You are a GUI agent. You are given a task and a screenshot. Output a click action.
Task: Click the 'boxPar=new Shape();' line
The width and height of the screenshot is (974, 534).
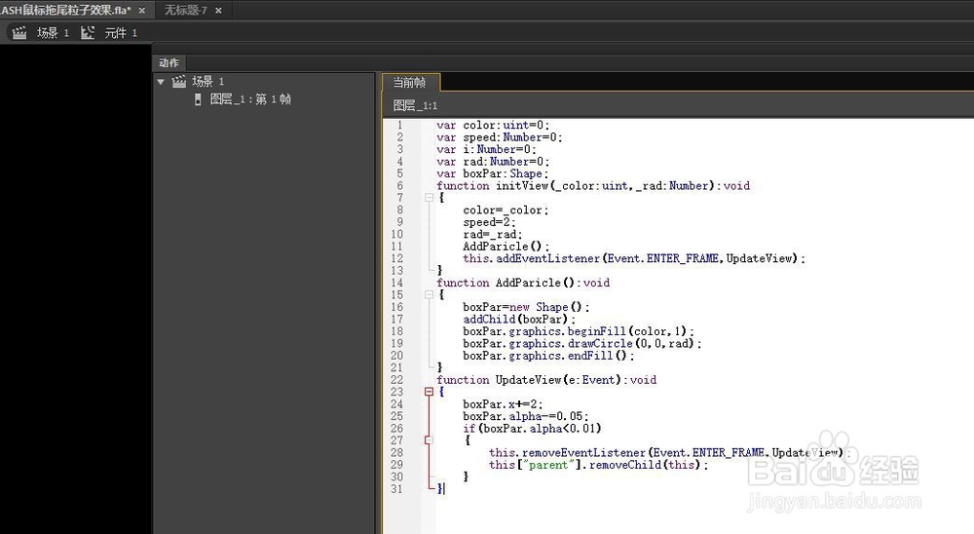[526, 307]
